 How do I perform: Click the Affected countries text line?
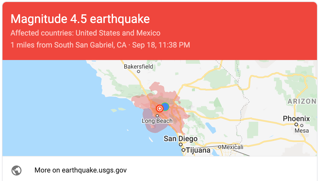click(86, 33)
